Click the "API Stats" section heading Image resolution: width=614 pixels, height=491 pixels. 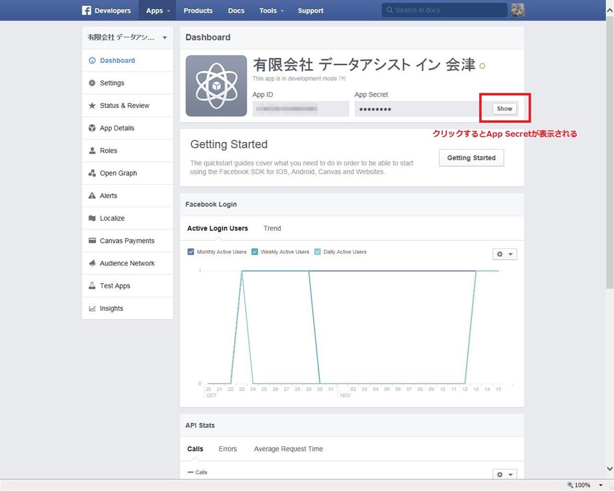200,425
